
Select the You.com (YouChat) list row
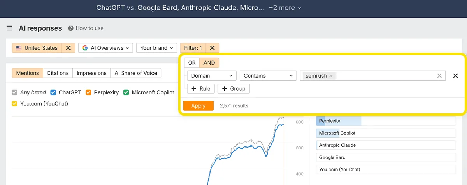(386, 169)
